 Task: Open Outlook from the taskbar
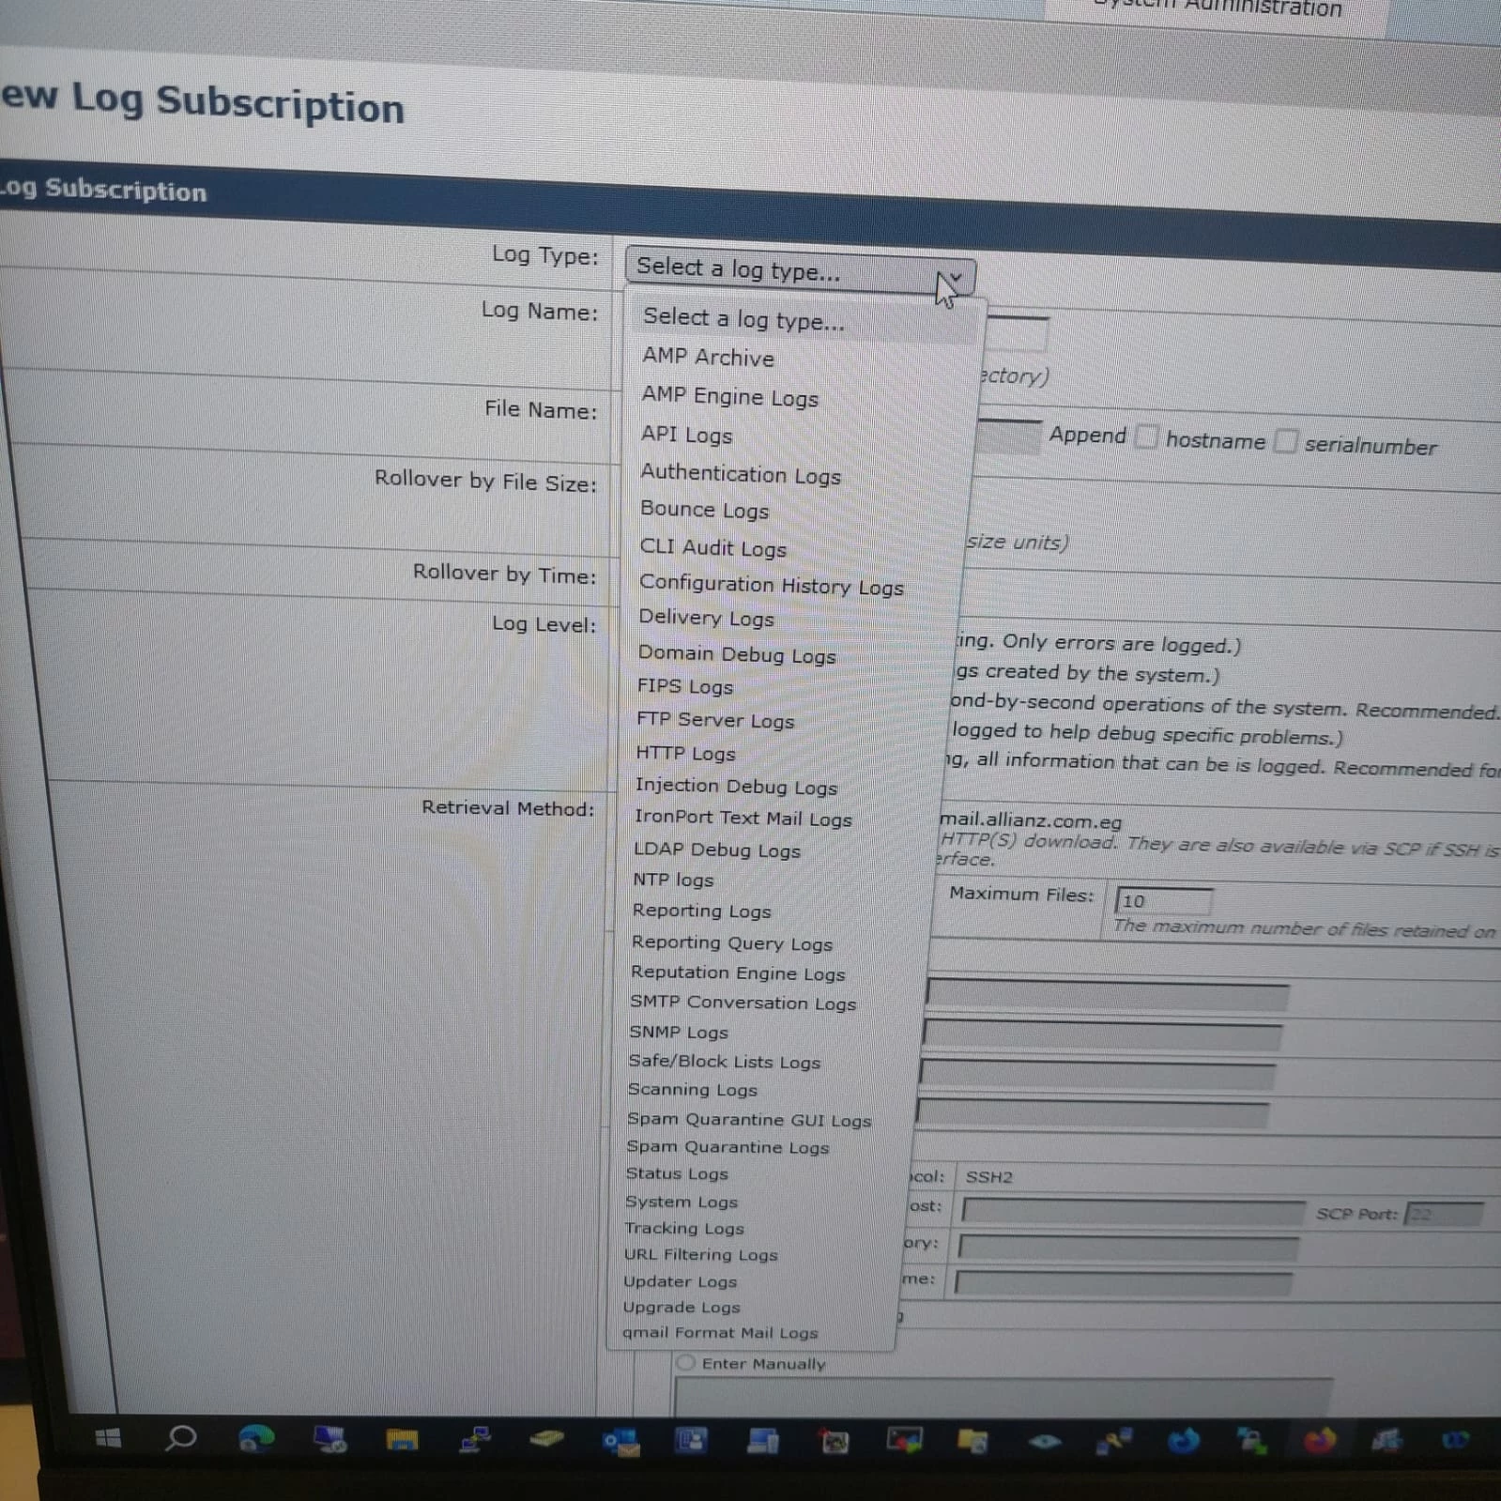click(x=620, y=1441)
